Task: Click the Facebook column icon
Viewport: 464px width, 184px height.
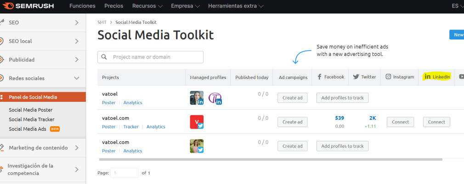Action: (x=320, y=77)
